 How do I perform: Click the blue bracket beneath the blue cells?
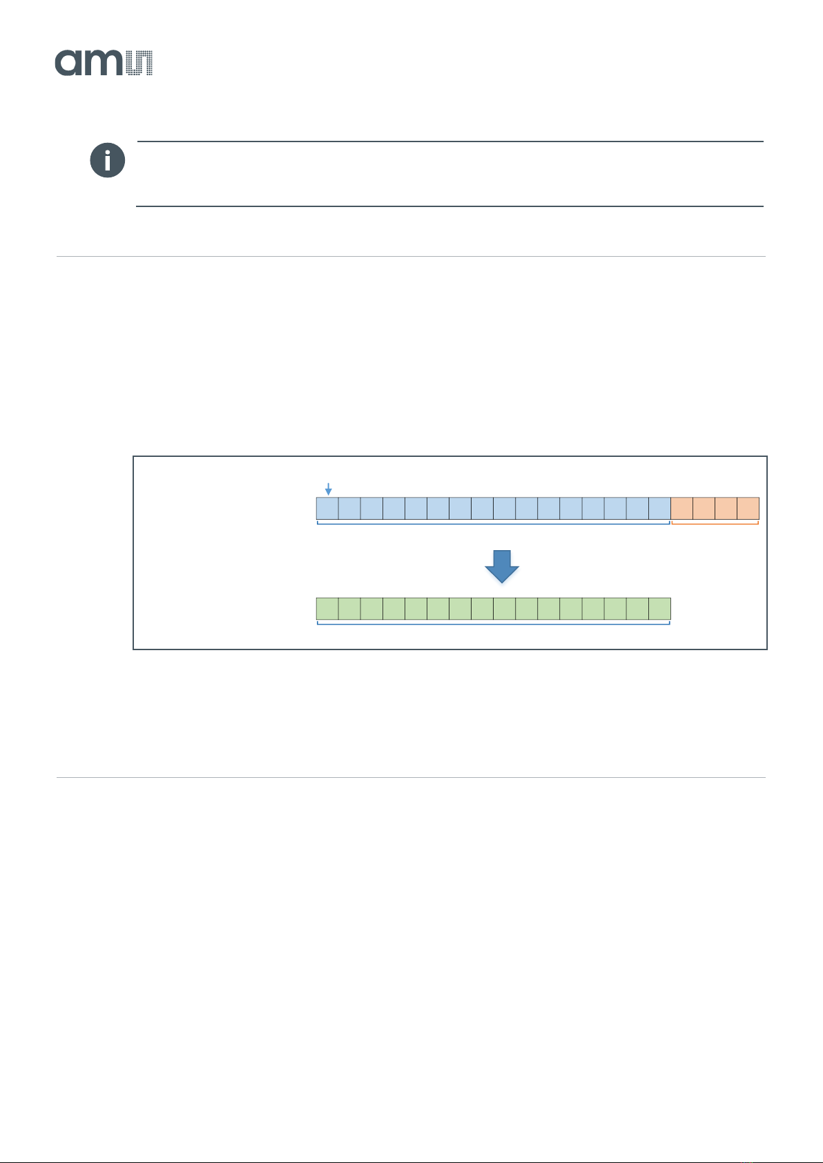(494, 523)
